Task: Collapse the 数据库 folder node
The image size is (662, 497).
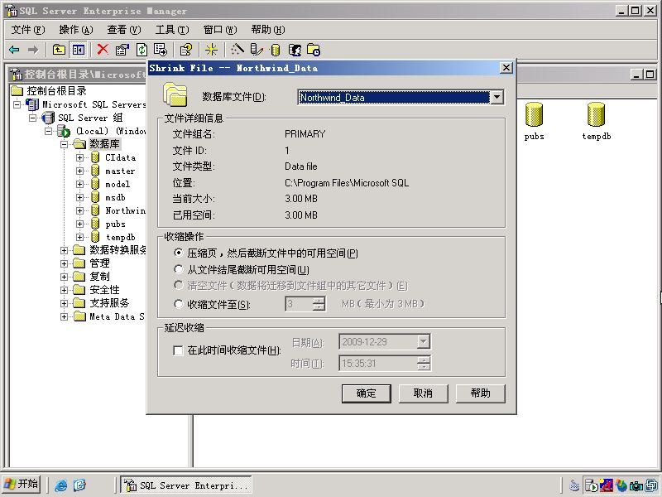Action: pyautogui.click(x=64, y=144)
